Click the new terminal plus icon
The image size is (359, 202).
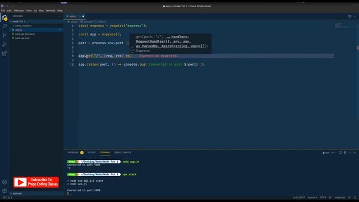(333, 153)
